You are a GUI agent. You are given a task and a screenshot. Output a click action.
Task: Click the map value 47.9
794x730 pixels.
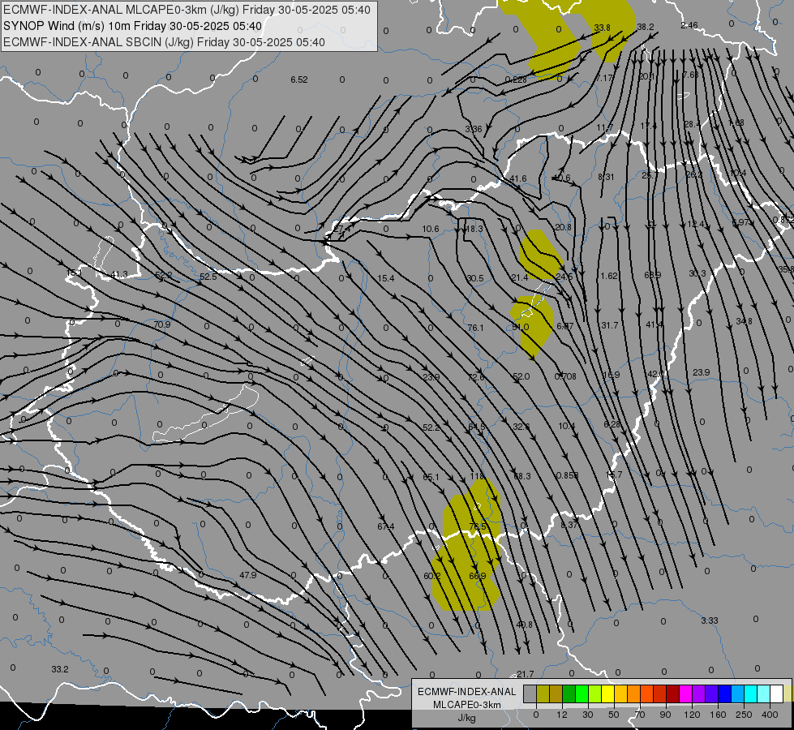(247, 575)
